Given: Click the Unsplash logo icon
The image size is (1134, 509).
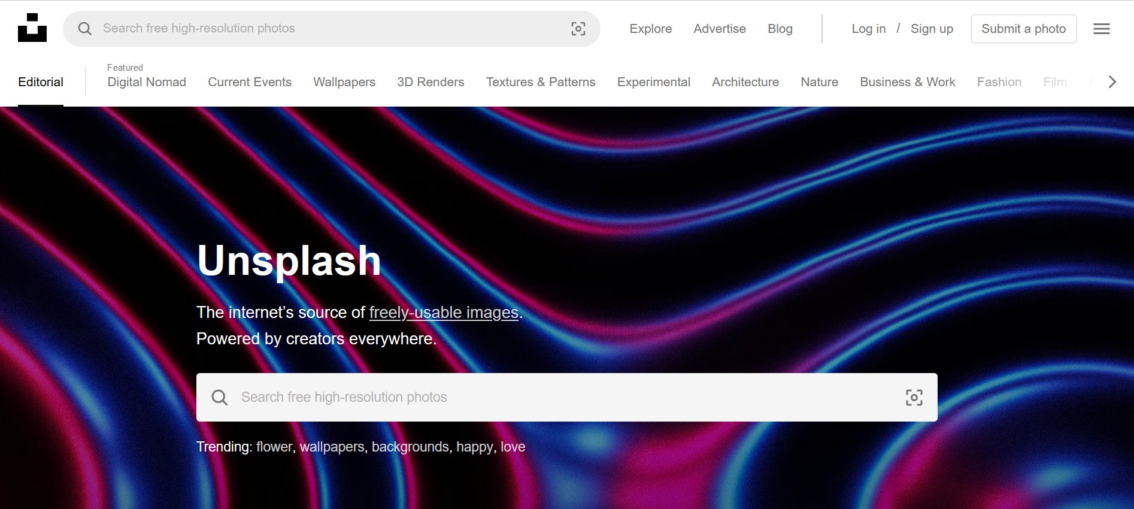Looking at the screenshot, I should pos(32,28).
